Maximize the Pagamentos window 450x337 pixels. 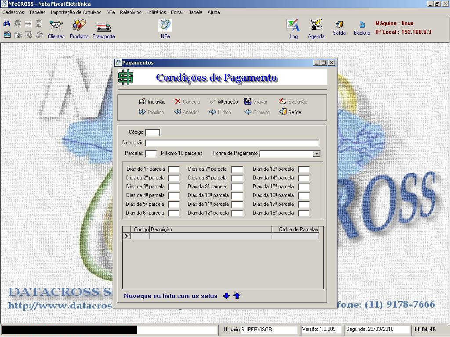[324, 62]
